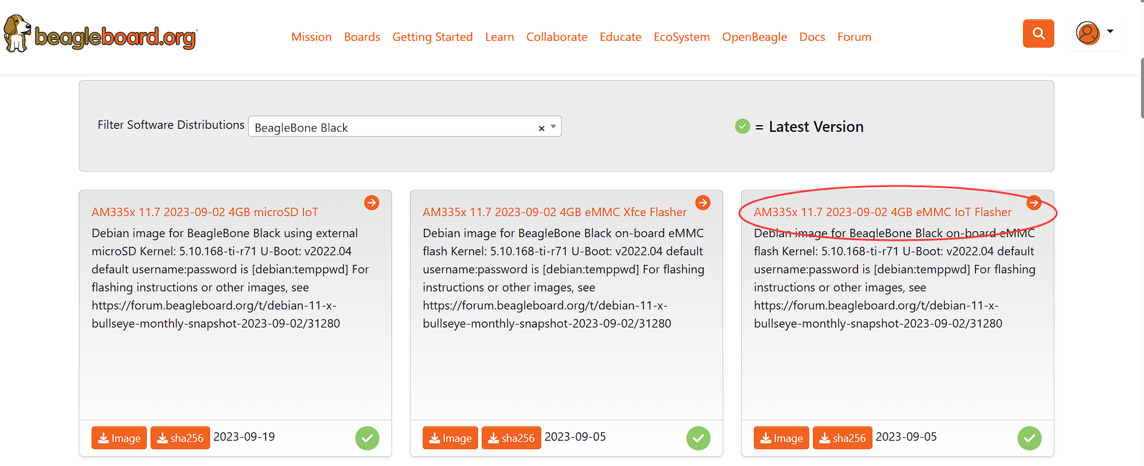Click the Xfce Flasher latest version checkmark
Screen dimensions: 1144x466
coord(698,438)
